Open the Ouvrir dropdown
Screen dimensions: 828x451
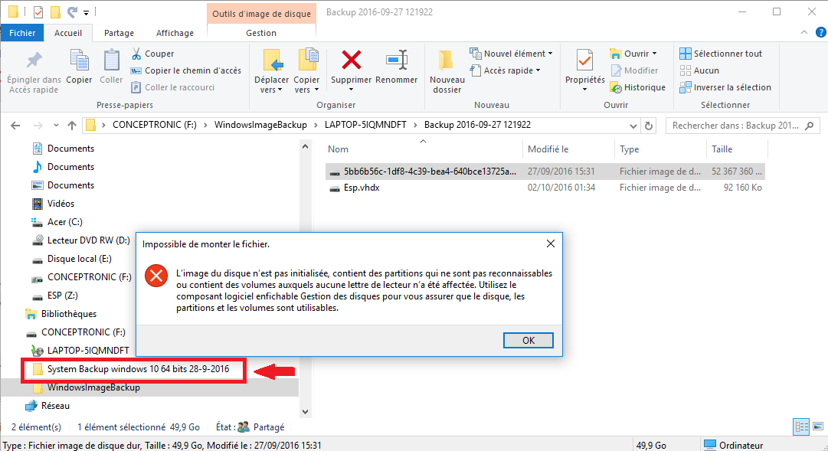[x=633, y=54]
